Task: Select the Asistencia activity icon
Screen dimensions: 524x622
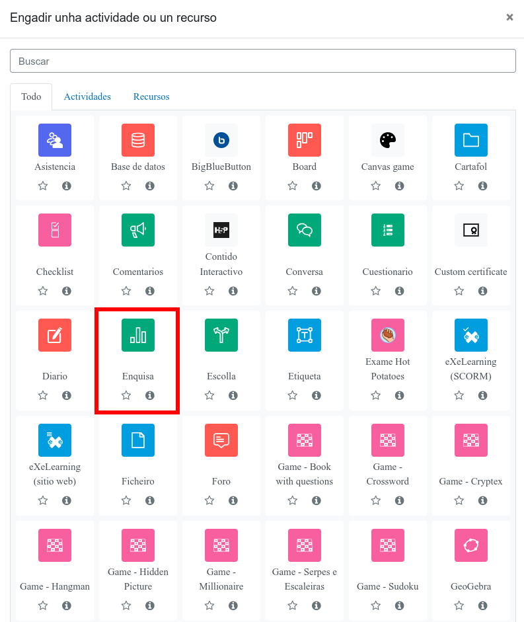Action: tap(55, 140)
